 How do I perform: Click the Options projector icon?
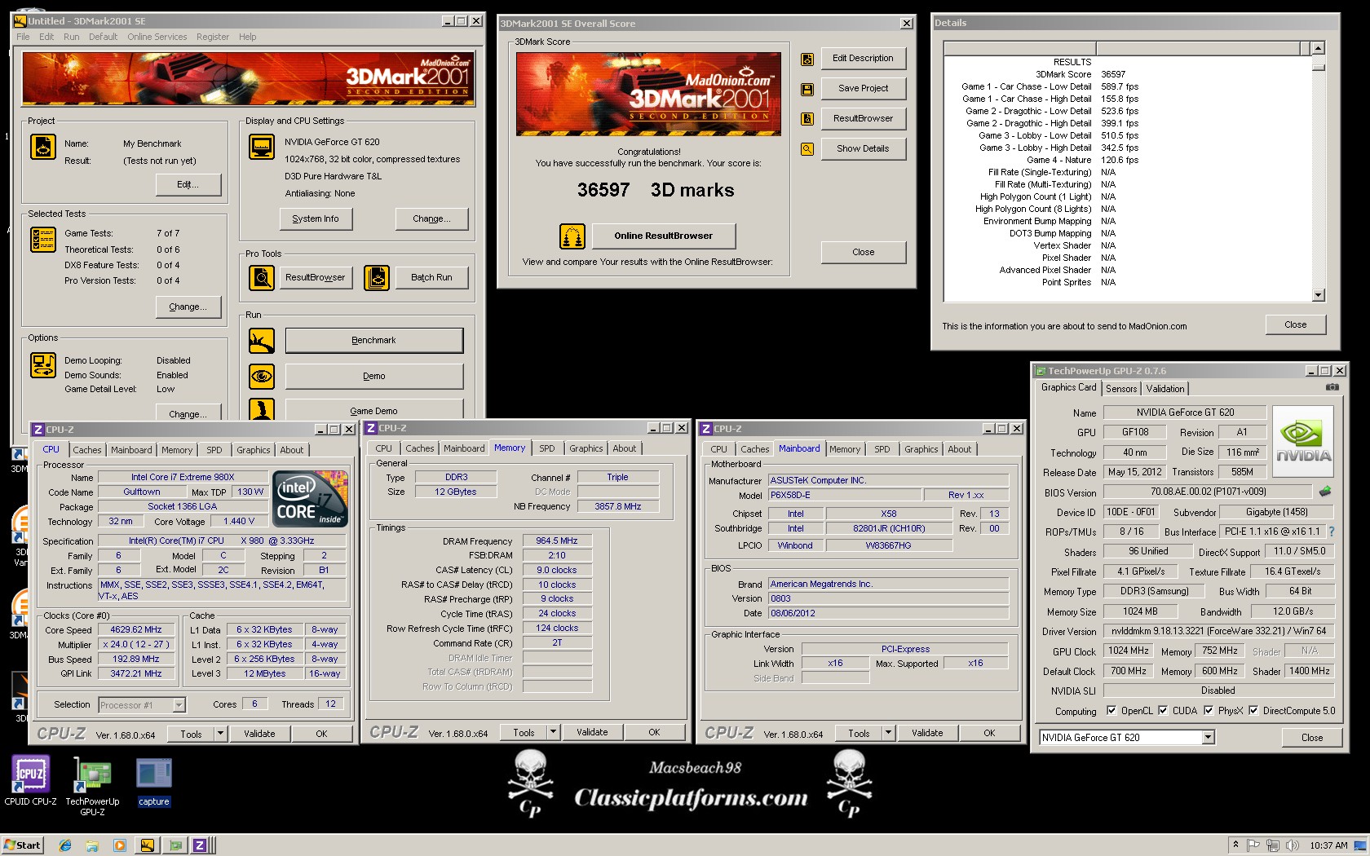point(42,364)
